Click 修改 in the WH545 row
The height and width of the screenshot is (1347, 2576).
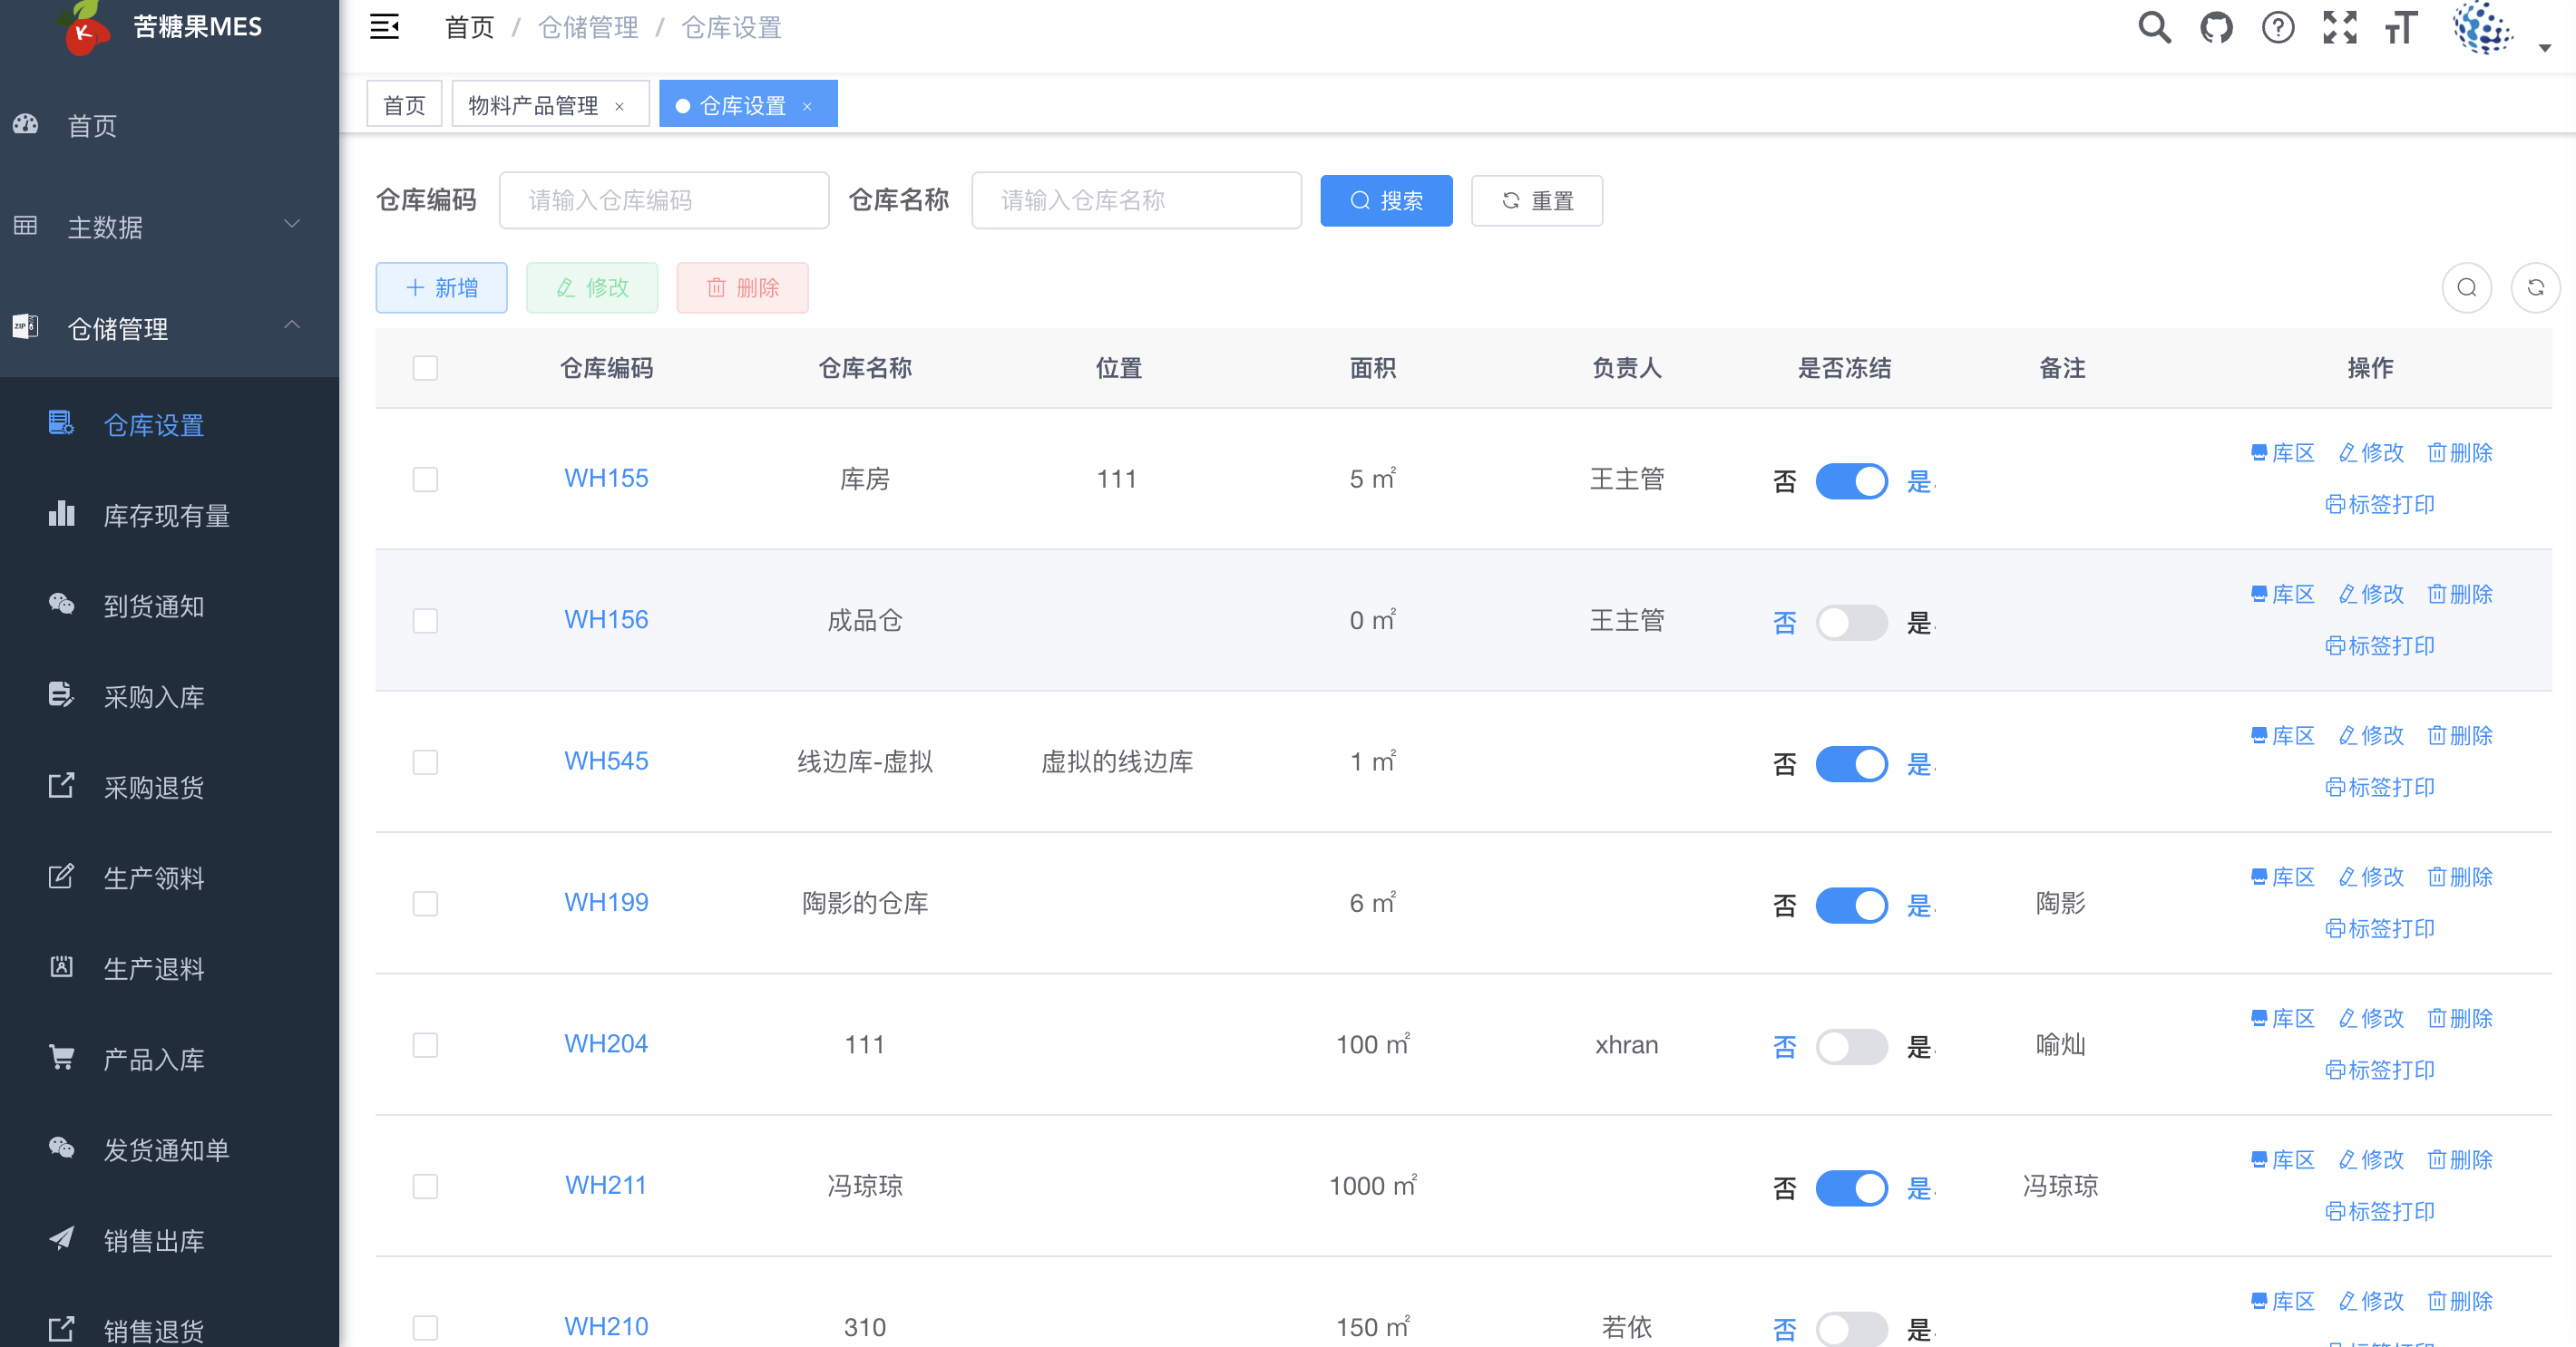click(2371, 735)
